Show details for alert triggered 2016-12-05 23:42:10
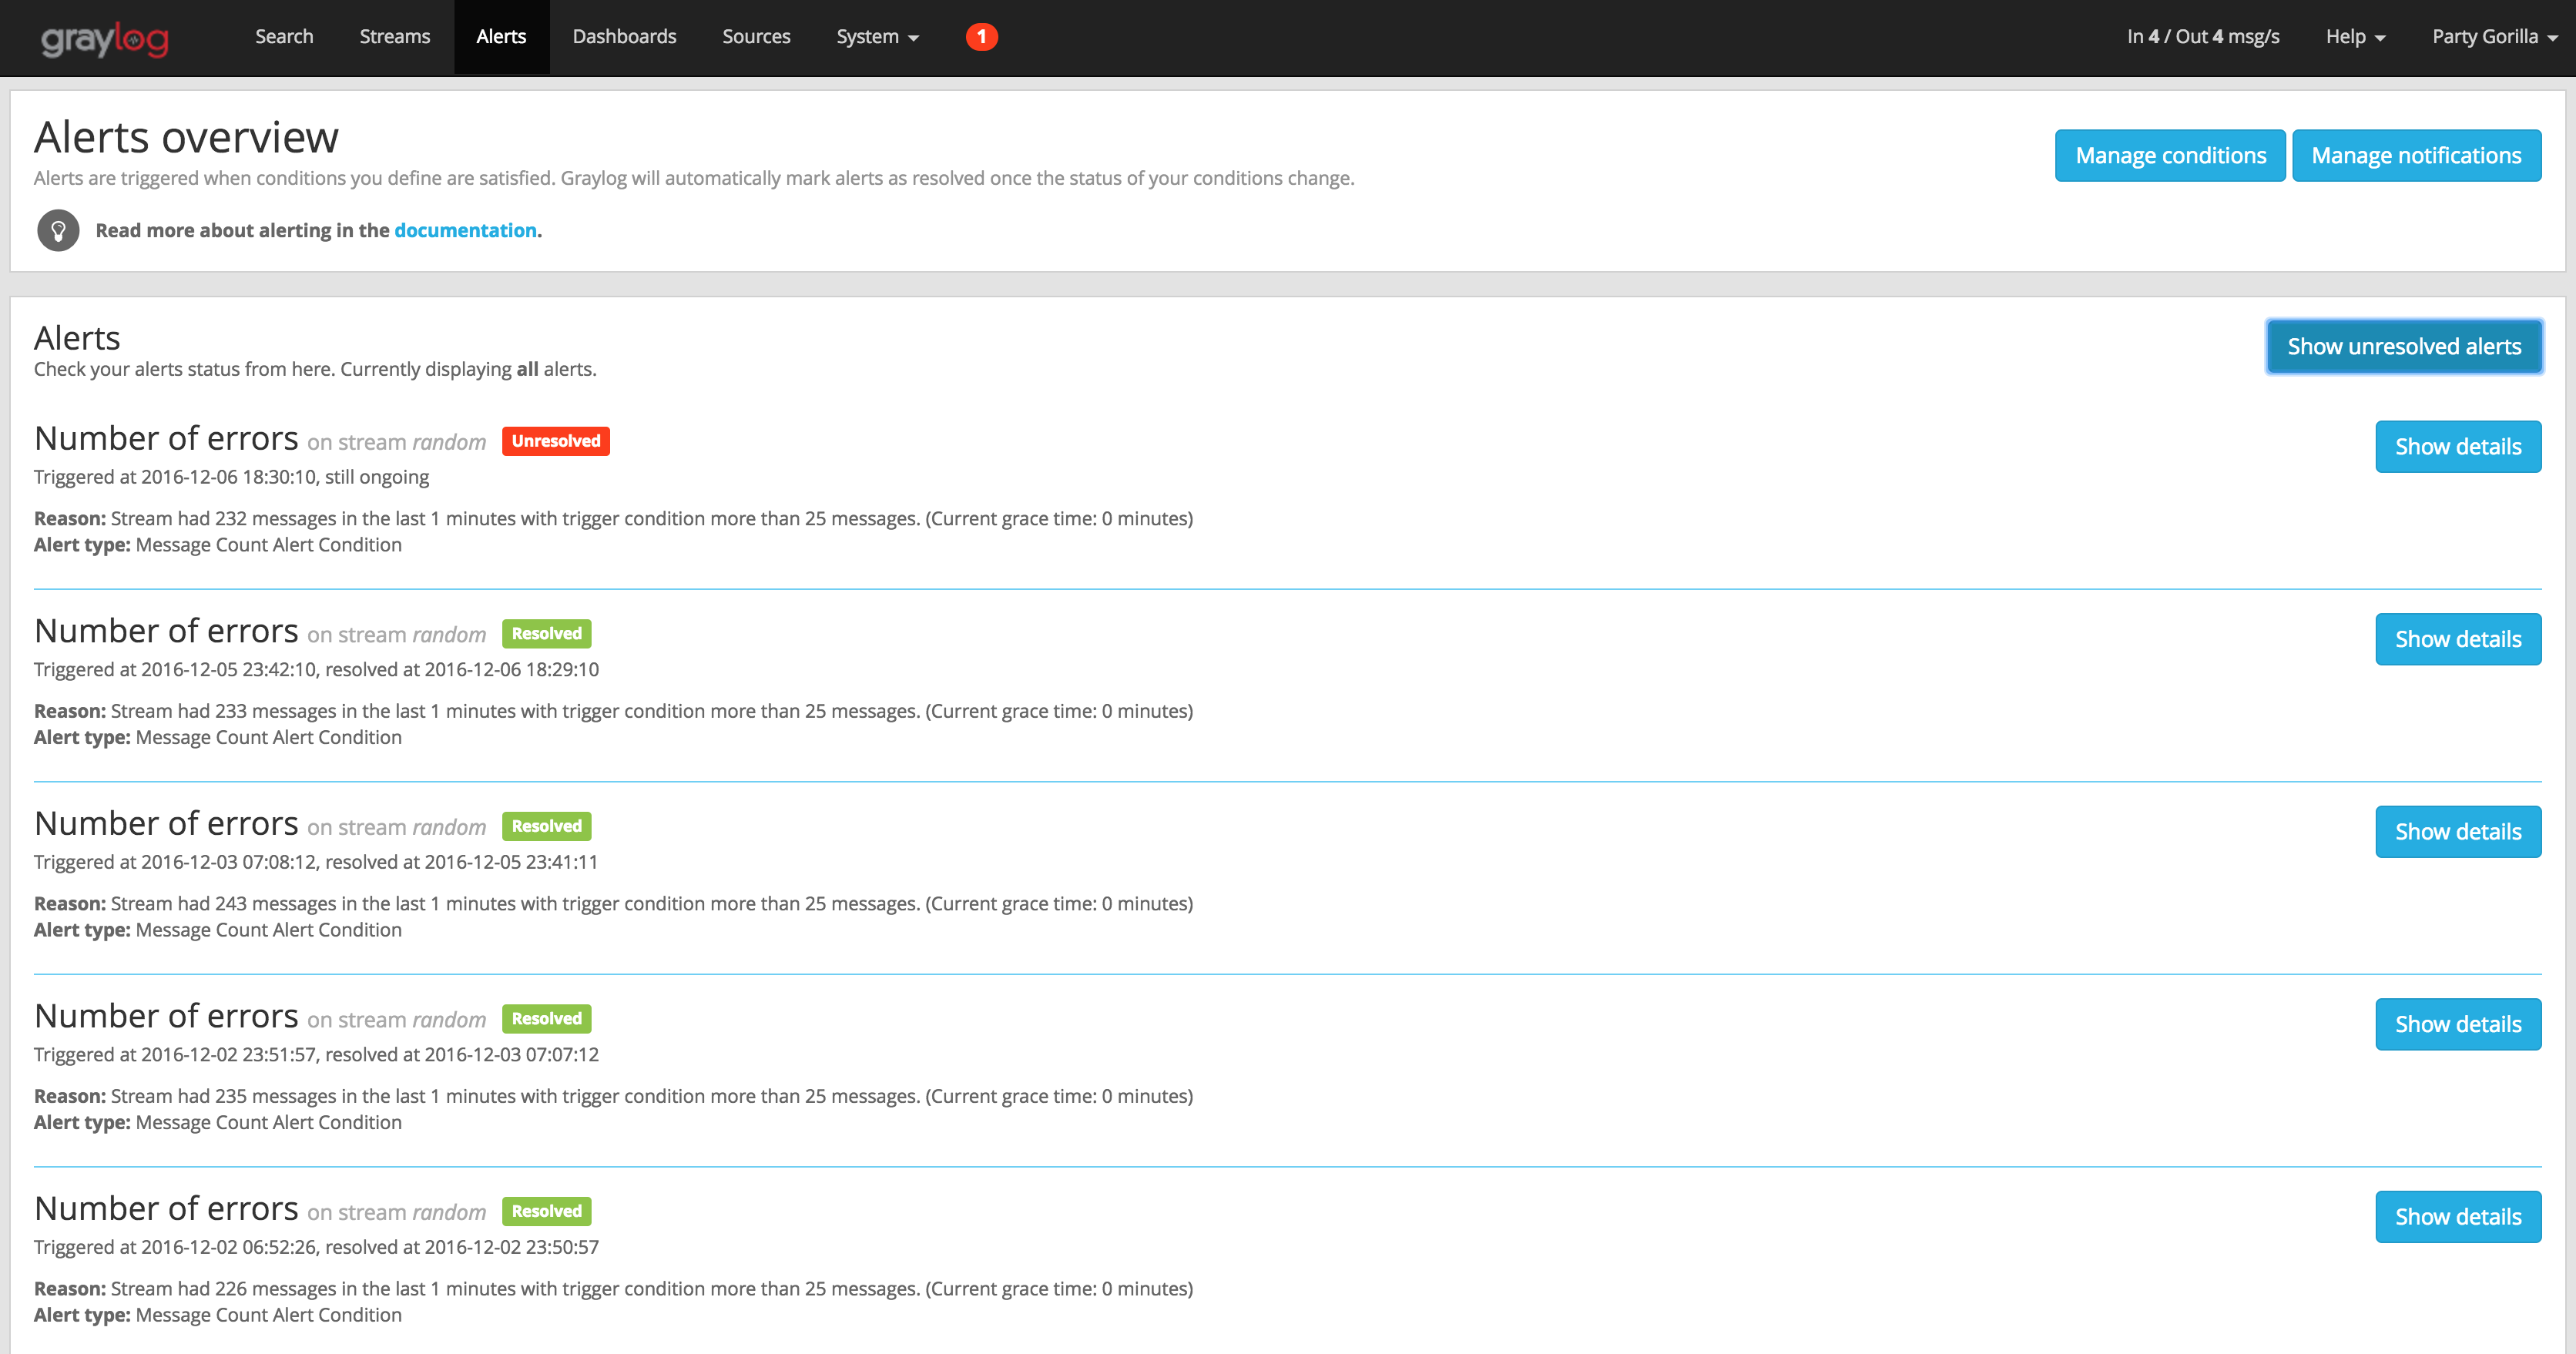Image resolution: width=2576 pixels, height=1354 pixels. [x=2458, y=639]
